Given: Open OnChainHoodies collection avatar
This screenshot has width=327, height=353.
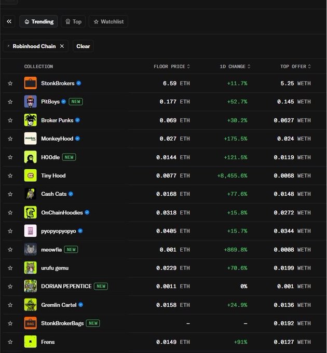Looking at the screenshot, I should [x=31, y=212].
